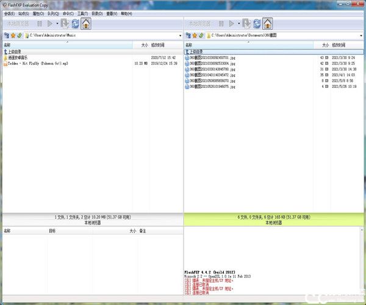
Task: Sort right pane by 修改时间 column header
Action: pos(340,45)
